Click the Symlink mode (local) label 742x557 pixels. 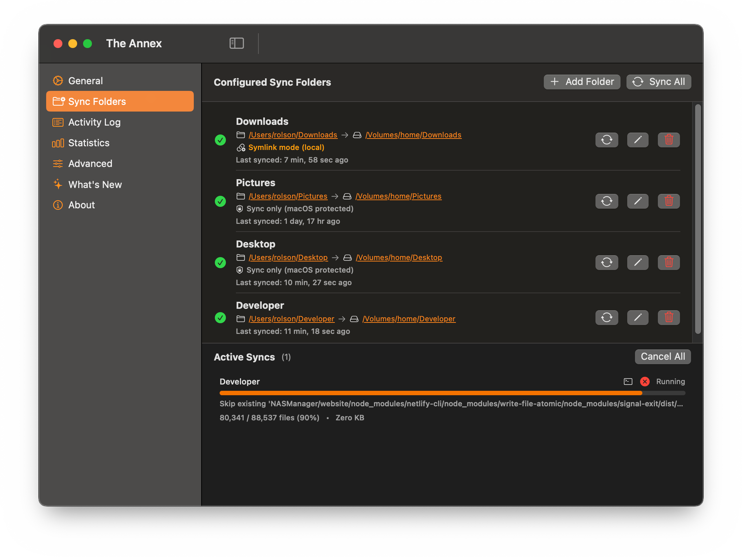coord(286,147)
